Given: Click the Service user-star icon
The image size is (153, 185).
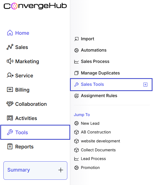Looking at the screenshot, I should 10,75.
